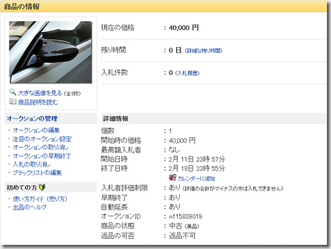
Task: Click the 自動延長 label
Action: pos(114,207)
